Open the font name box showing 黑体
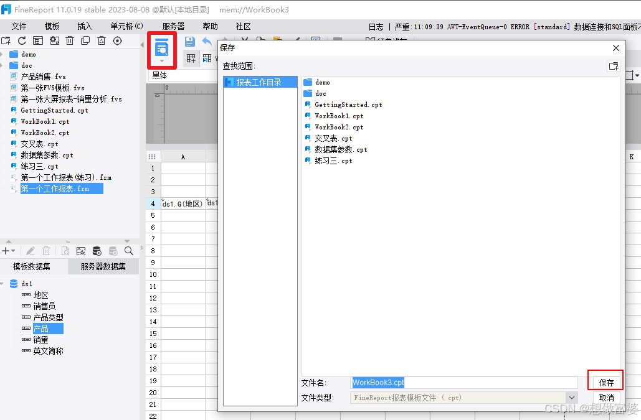This screenshot has height=420, width=641. [184, 75]
